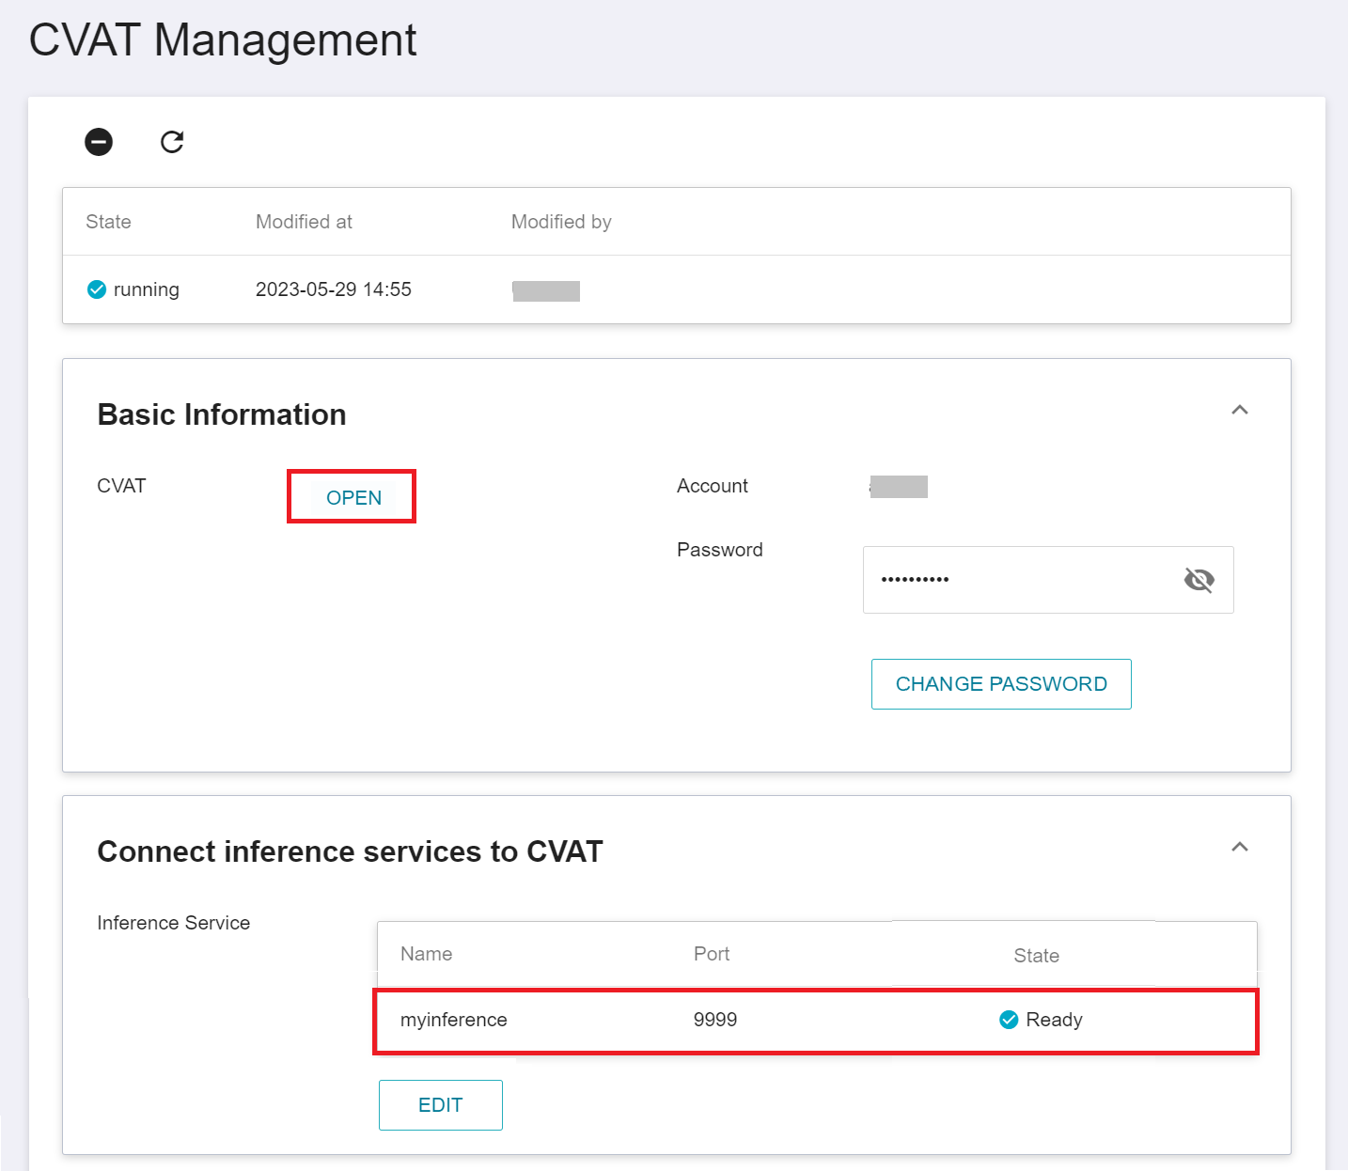
Task: Edit the inference service connection
Action: pyautogui.click(x=441, y=1105)
